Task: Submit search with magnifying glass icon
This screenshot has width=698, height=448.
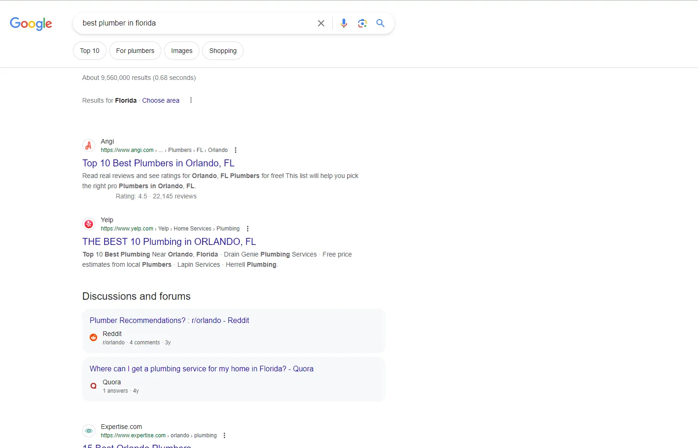Action: 380,23
